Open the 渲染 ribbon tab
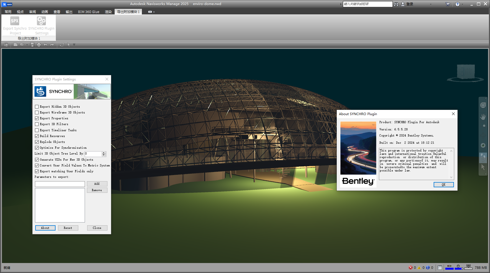Screen dimensions: 490x273 click(108, 12)
